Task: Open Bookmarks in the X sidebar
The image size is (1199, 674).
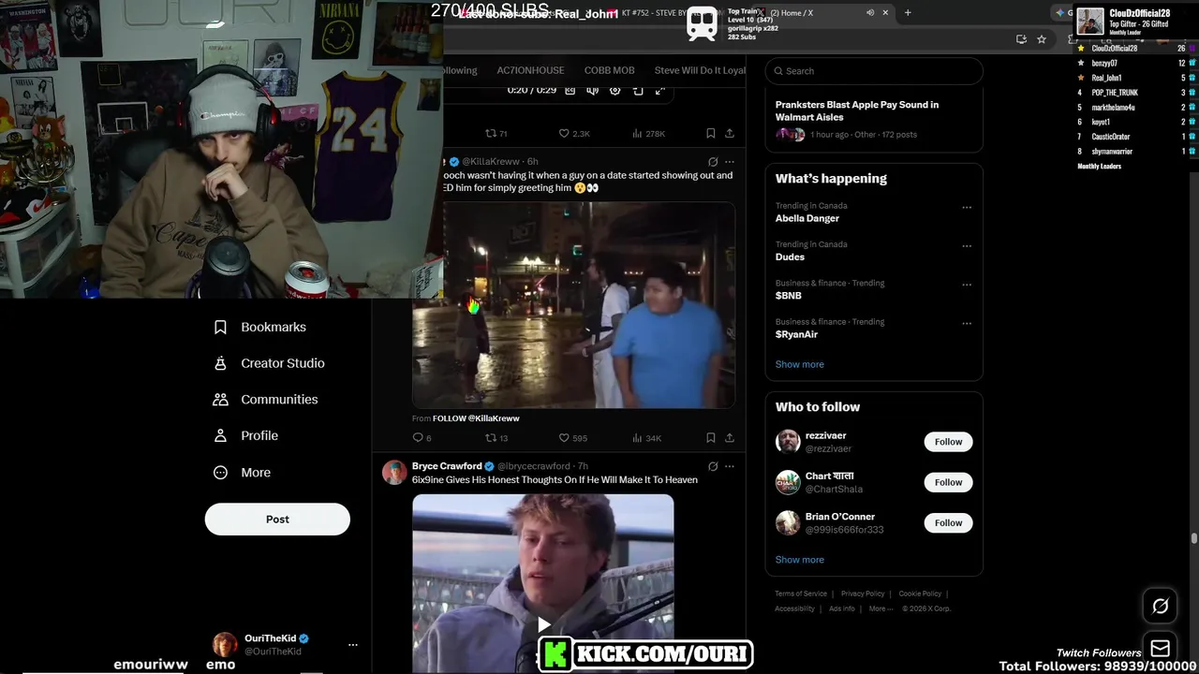Action: coord(260,327)
